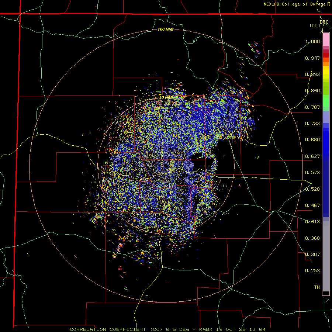This screenshot has height=332, width=332.
Task: Select the 0.573 legend label
Action: (312, 173)
